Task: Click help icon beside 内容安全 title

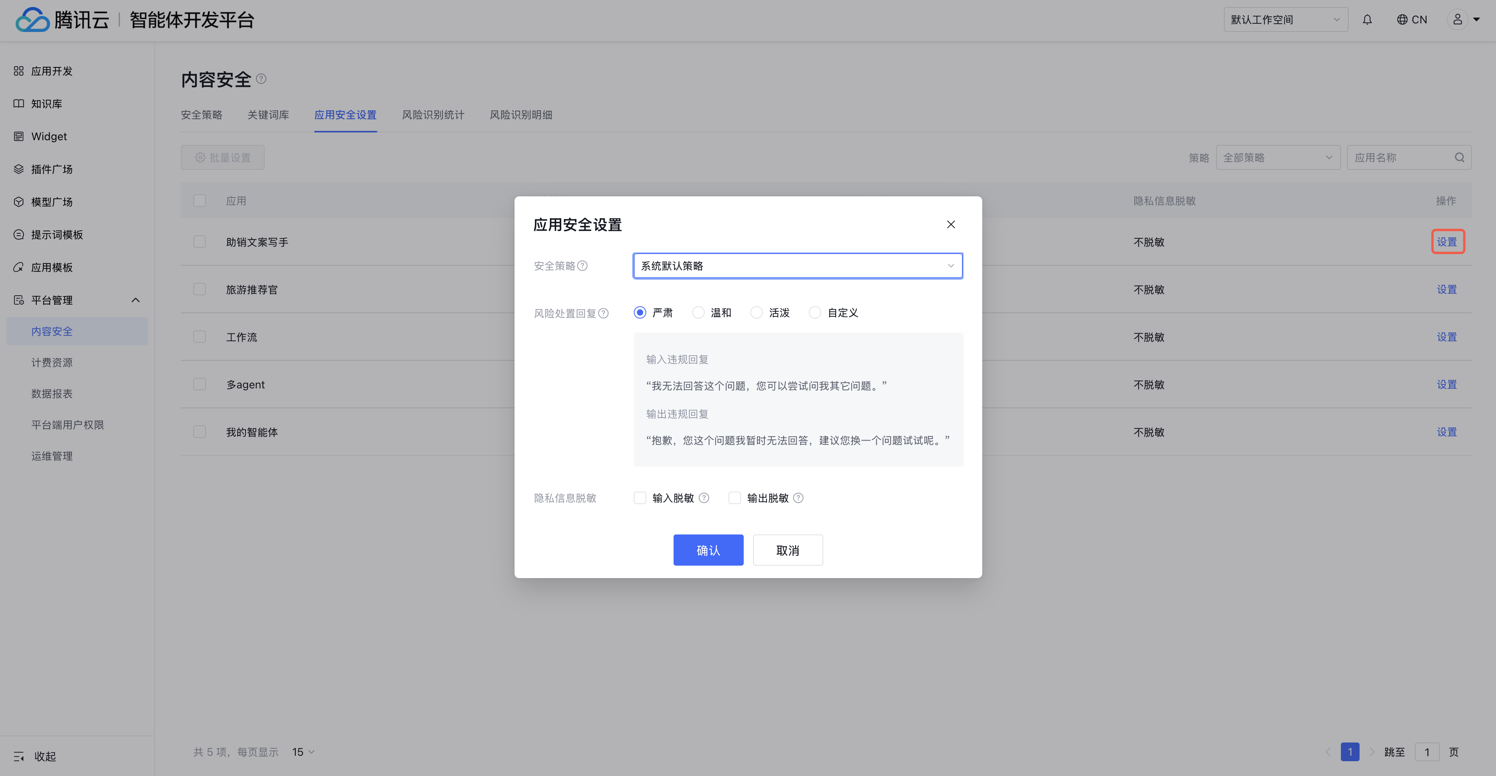Action: click(x=261, y=79)
